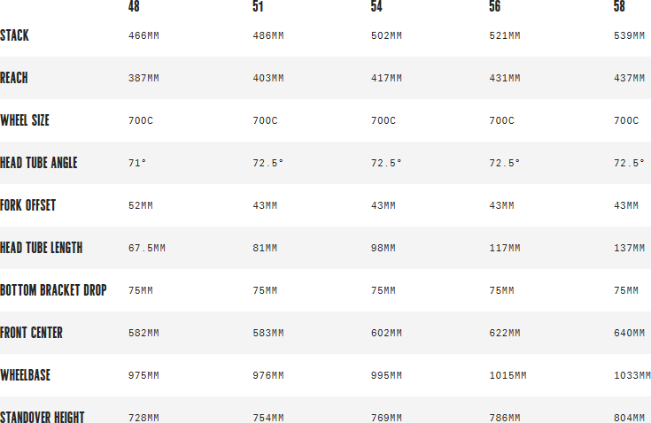Screen dimensions: 651x423
Task: Click the 67.5MM head tube length value
Action: [x=147, y=249]
